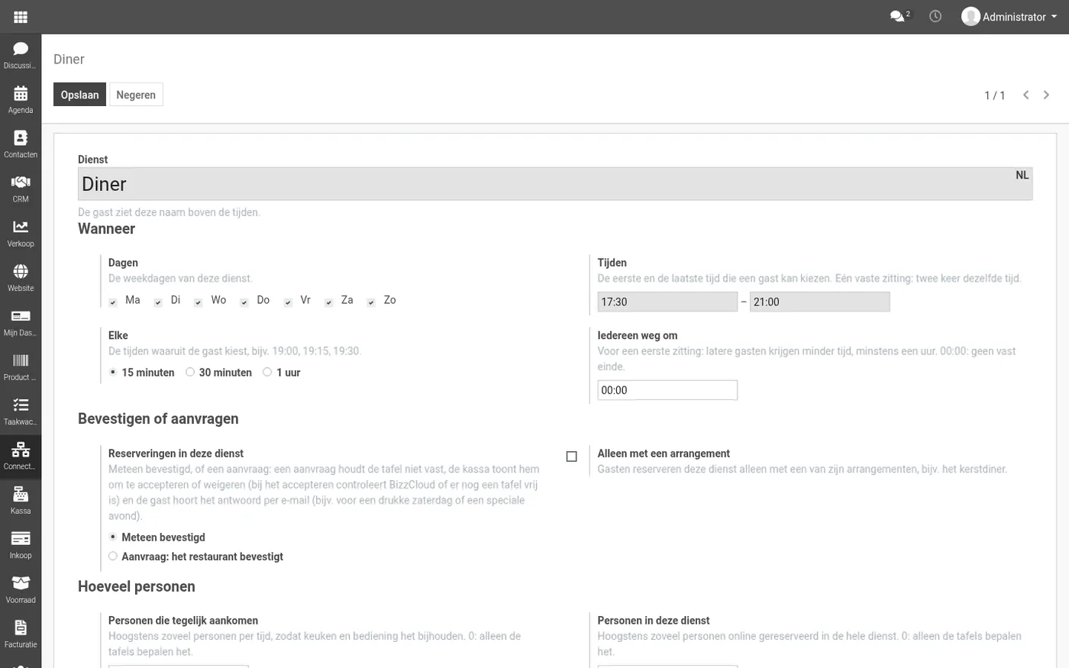Select Aanvraag: het restaurant bevestigt

(x=113, y=557)
